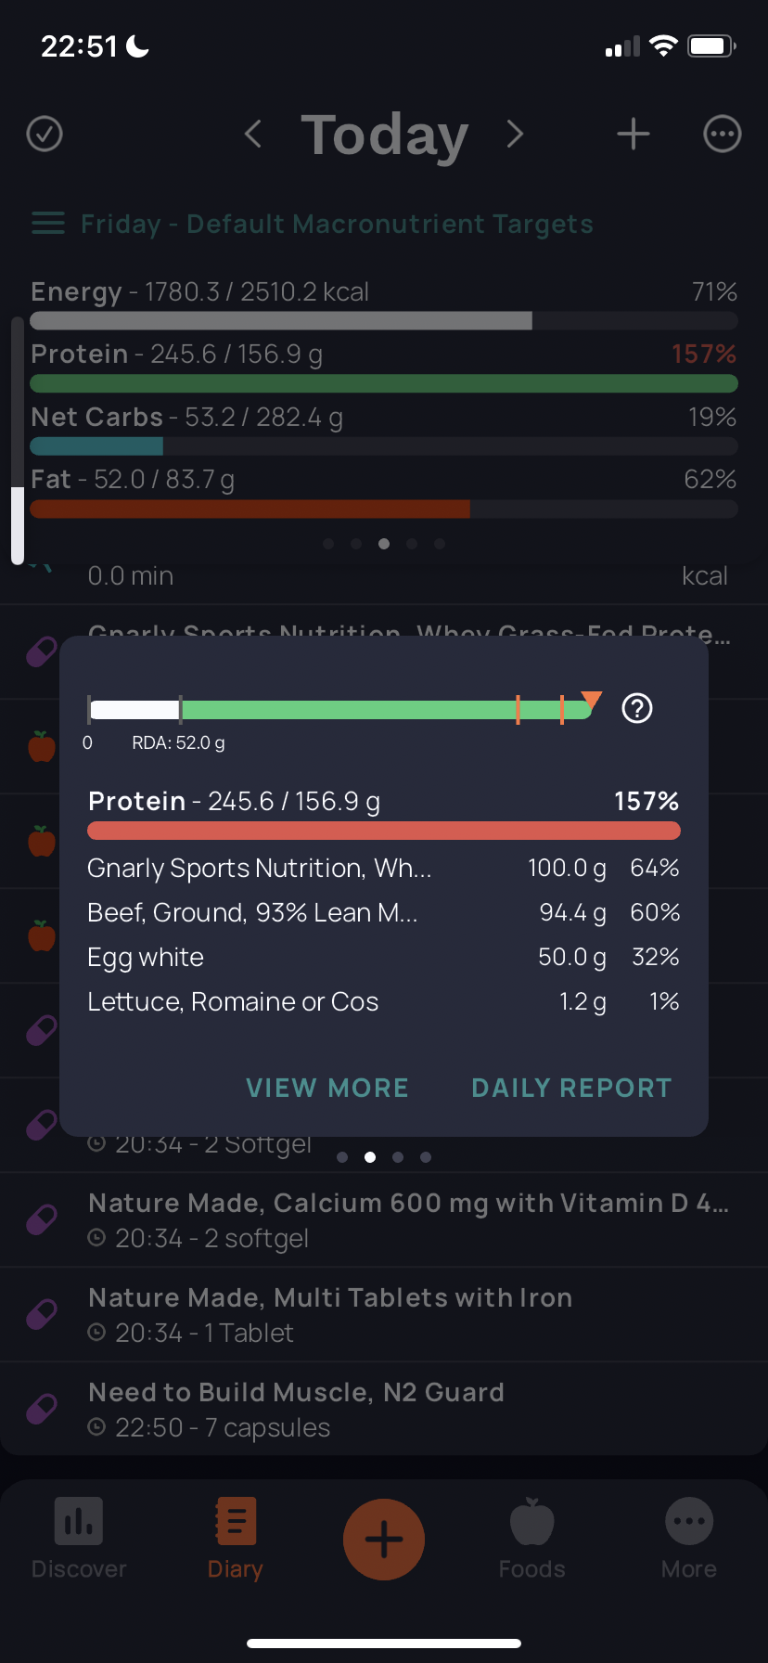Tap the orange central add button
768x1663 pixels.
pyautogui.click(x=384, y=1540)
